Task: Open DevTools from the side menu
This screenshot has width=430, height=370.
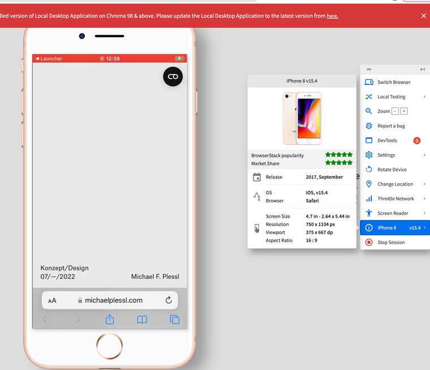Action: pos(388,141)
